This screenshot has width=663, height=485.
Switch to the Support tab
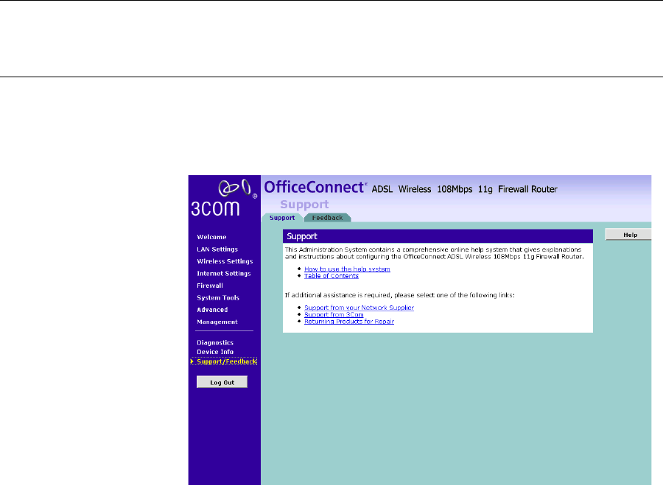(x=282, y=218)
